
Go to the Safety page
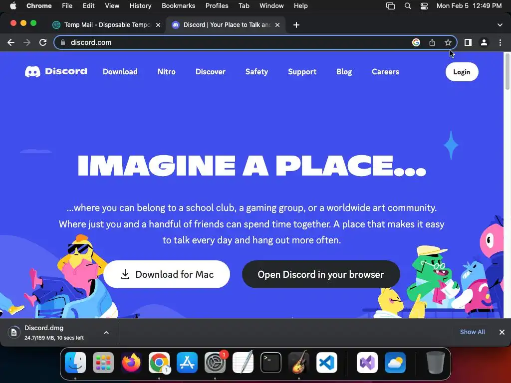point(257,72)
